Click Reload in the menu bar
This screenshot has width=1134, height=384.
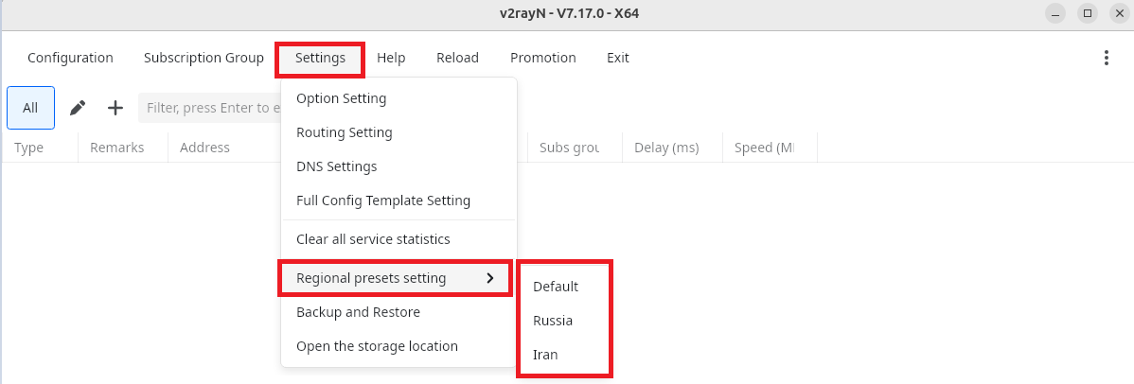click(x=457, y=58)
